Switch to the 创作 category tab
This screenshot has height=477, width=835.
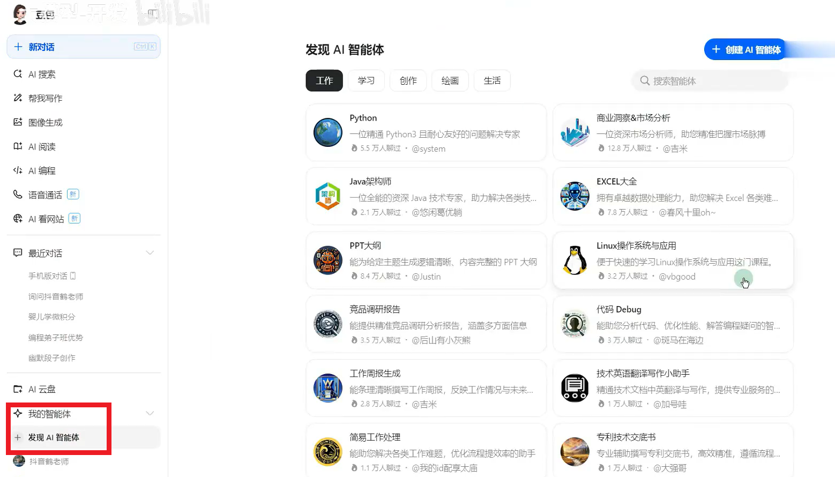point(408,80)
